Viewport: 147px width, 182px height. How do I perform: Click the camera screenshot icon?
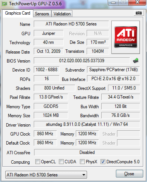(138, 13)
